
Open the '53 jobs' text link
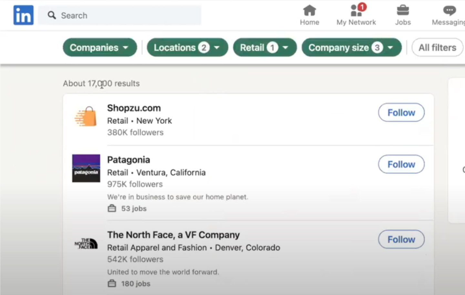tap(134, 209)
